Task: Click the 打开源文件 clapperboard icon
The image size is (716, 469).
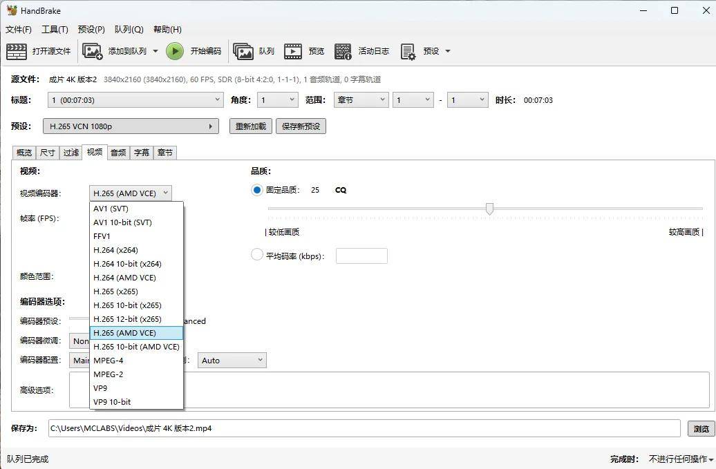Action: [x=17, y=51]
